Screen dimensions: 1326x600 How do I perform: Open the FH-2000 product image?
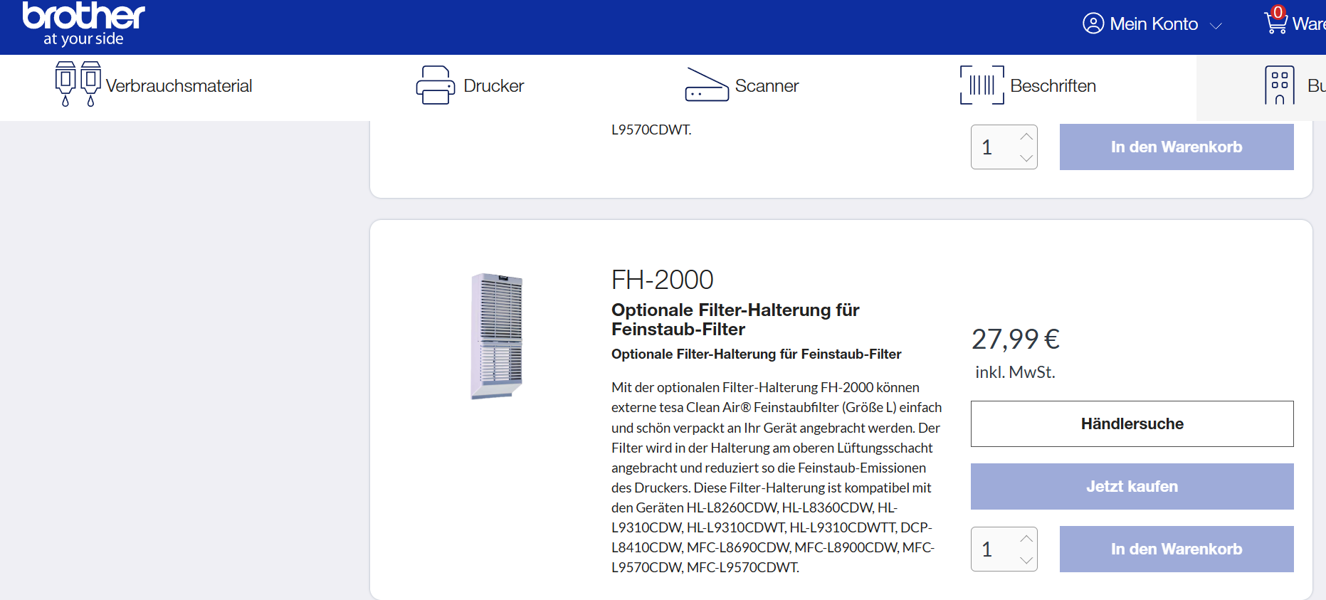(x=496, y=336)
